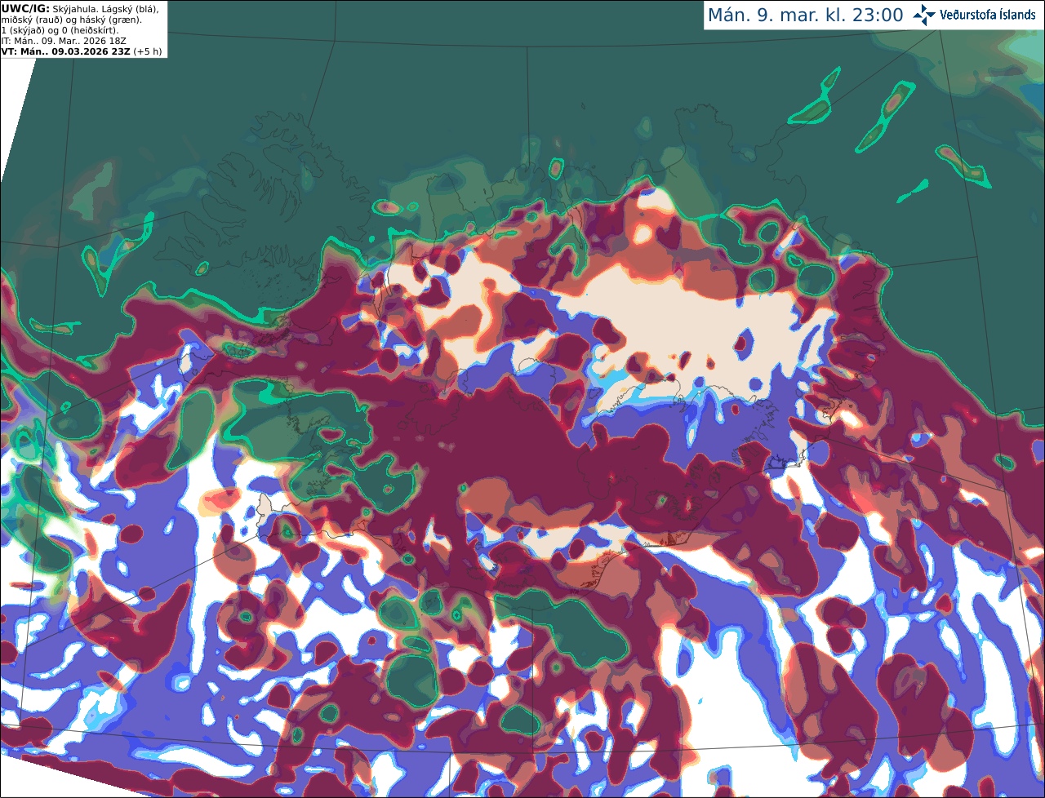1045x798 pixels.
Task: Click the 'Mán. 9. mar. kl. 23:00' timestamp
Action: [805, 16]
